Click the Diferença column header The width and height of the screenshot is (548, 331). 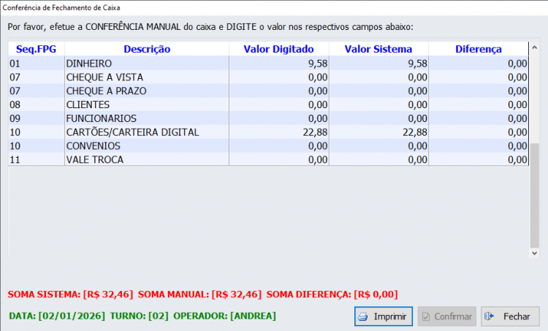[x=478, y=49]
